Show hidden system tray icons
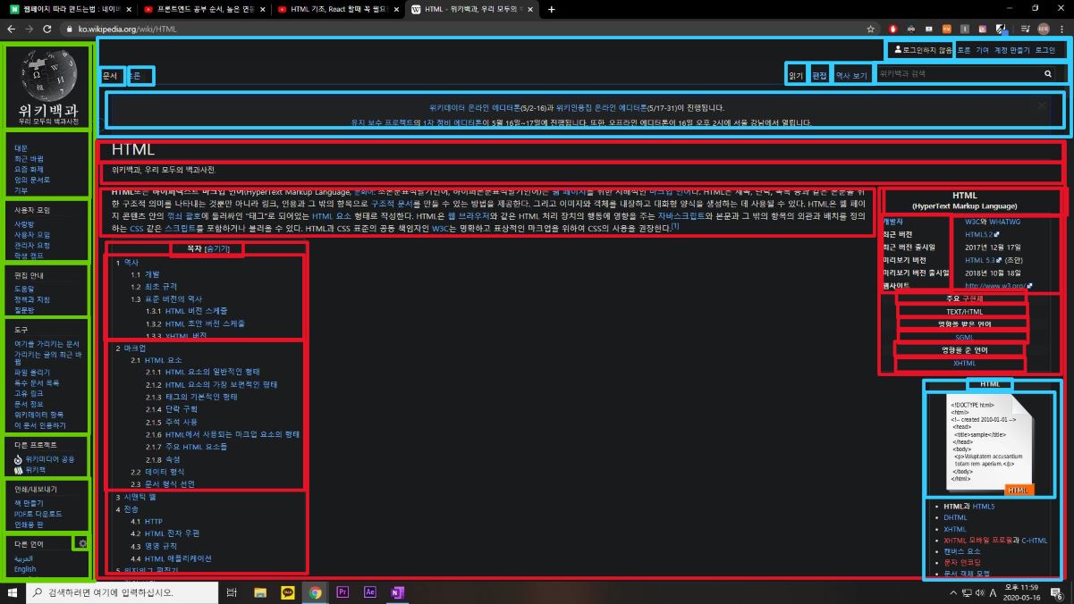The width and height of the screenshot is (1074, 604). click(x=953, y=592)
